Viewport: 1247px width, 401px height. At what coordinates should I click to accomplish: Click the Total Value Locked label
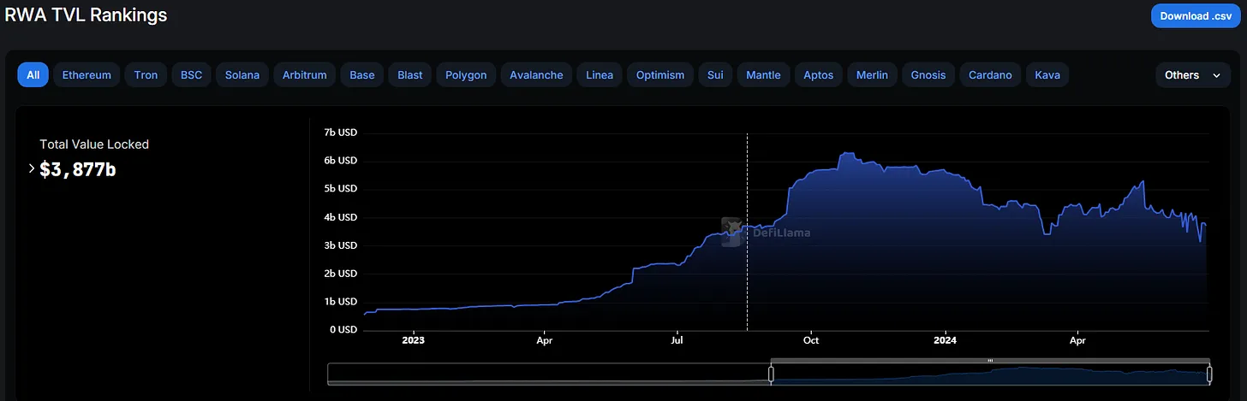click(x=94, y=144)
